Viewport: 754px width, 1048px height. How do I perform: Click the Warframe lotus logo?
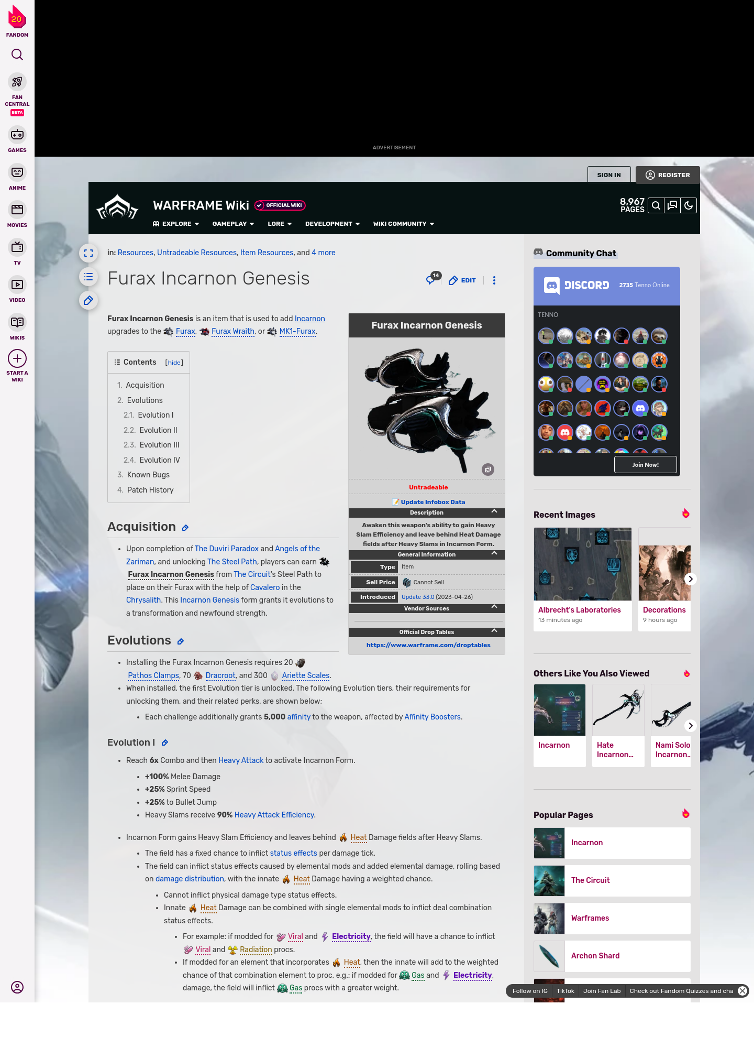(x=117, y=208)
